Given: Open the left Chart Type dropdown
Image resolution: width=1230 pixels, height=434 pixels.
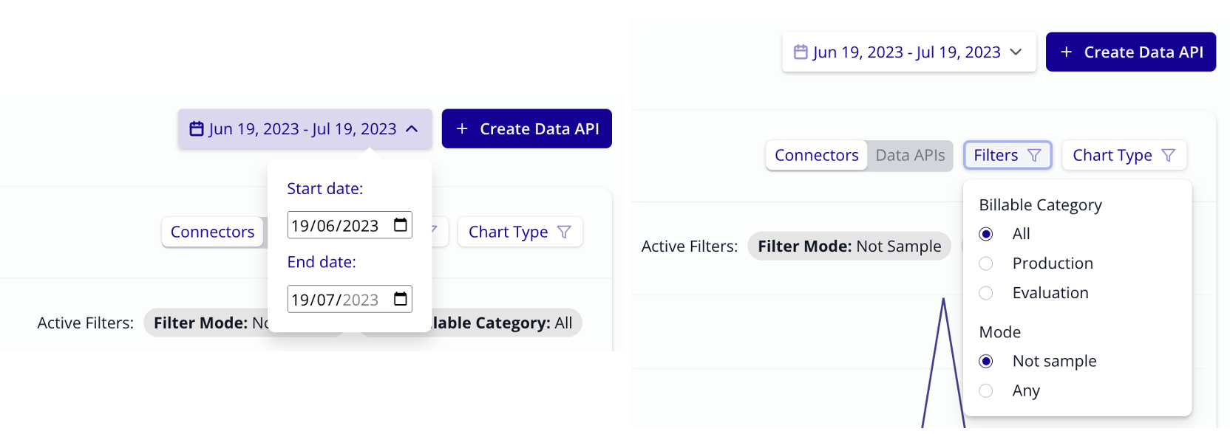Looking at the screenshot, I should pyautogui.click(x=520, y=232).
